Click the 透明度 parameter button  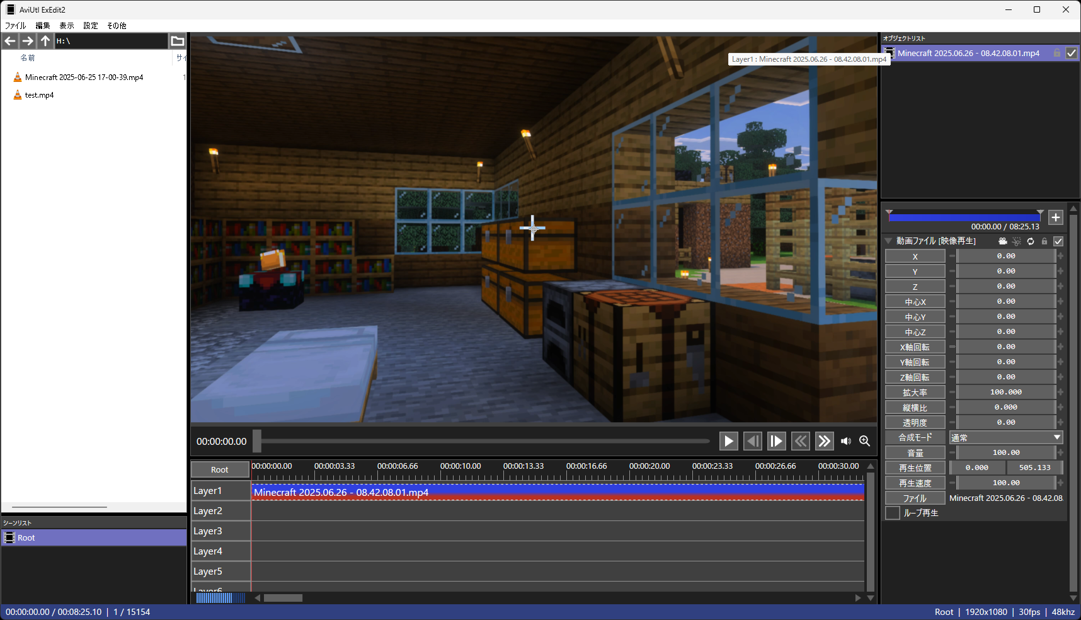(915, 423)
